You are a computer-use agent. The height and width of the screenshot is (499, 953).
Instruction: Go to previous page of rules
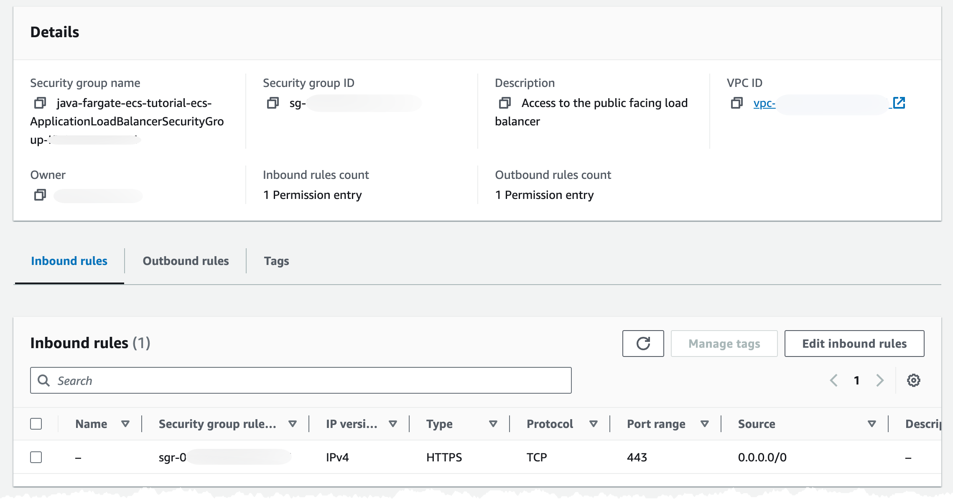pyautogui.click(x=834, y=380)
